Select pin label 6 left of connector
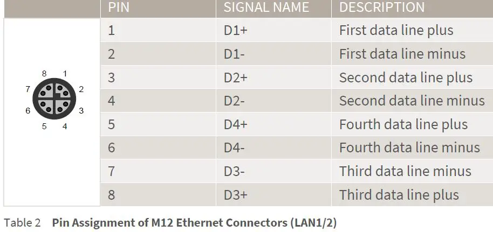This screenshot has height=232, width=493. [28, 111]
